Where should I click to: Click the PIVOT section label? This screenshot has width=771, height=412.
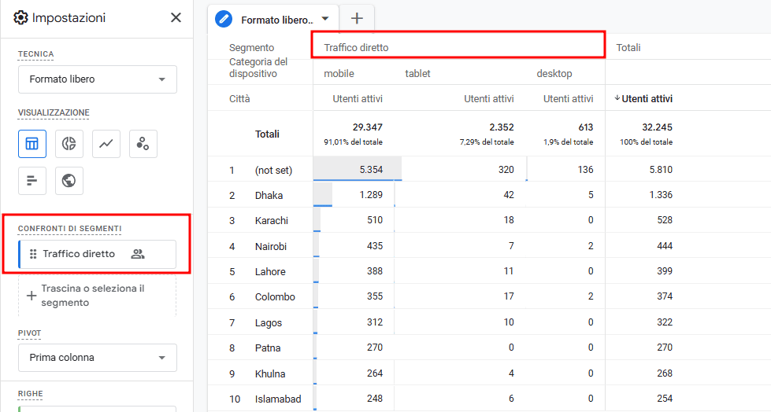[x=29, y=333]
